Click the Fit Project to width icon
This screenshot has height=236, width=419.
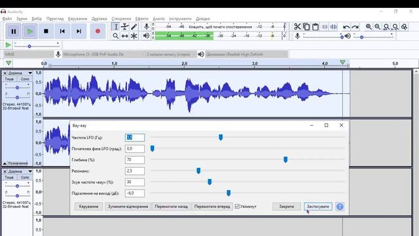point(395,27)
